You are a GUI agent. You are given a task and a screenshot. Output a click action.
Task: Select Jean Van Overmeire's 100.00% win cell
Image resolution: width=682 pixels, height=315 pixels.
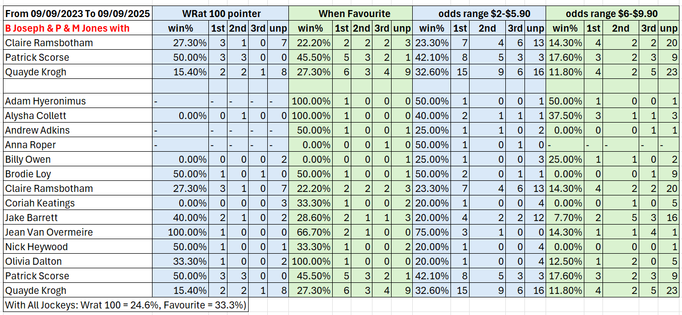point(181,232)
